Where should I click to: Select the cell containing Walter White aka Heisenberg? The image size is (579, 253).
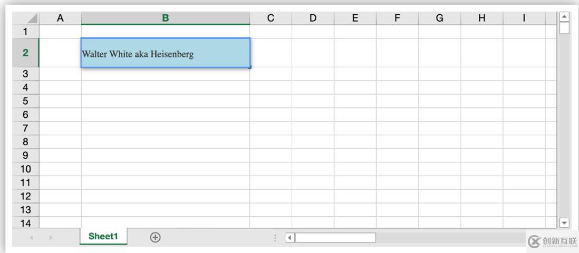tap(165, 53)
